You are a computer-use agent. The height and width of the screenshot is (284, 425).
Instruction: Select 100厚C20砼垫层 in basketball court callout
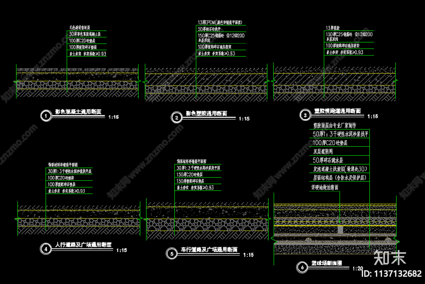point(330,143)
